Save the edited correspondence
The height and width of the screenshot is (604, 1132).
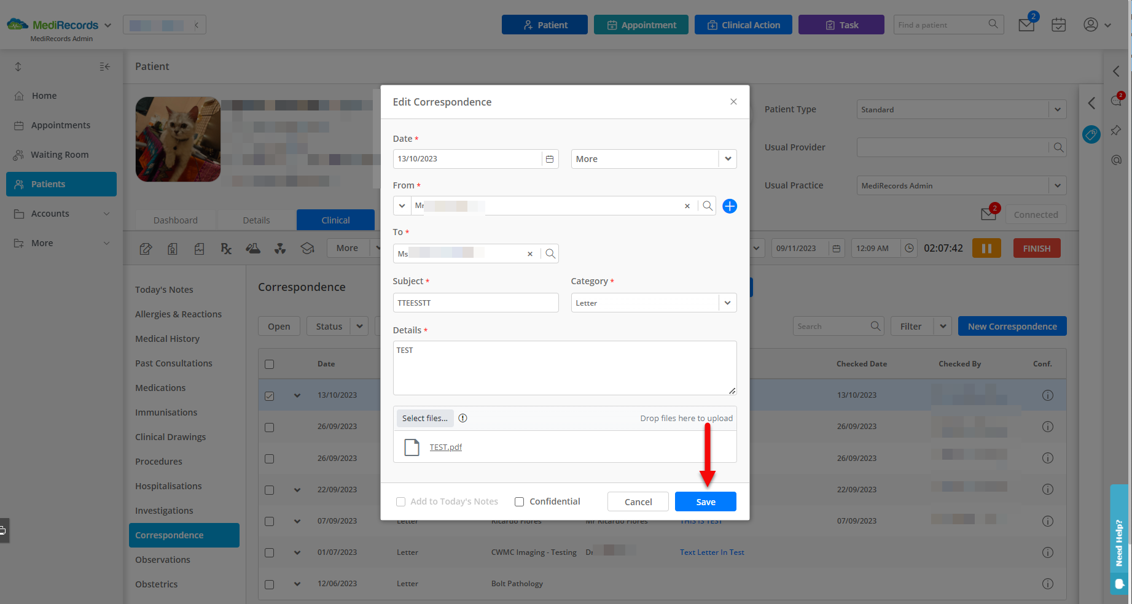705,502
